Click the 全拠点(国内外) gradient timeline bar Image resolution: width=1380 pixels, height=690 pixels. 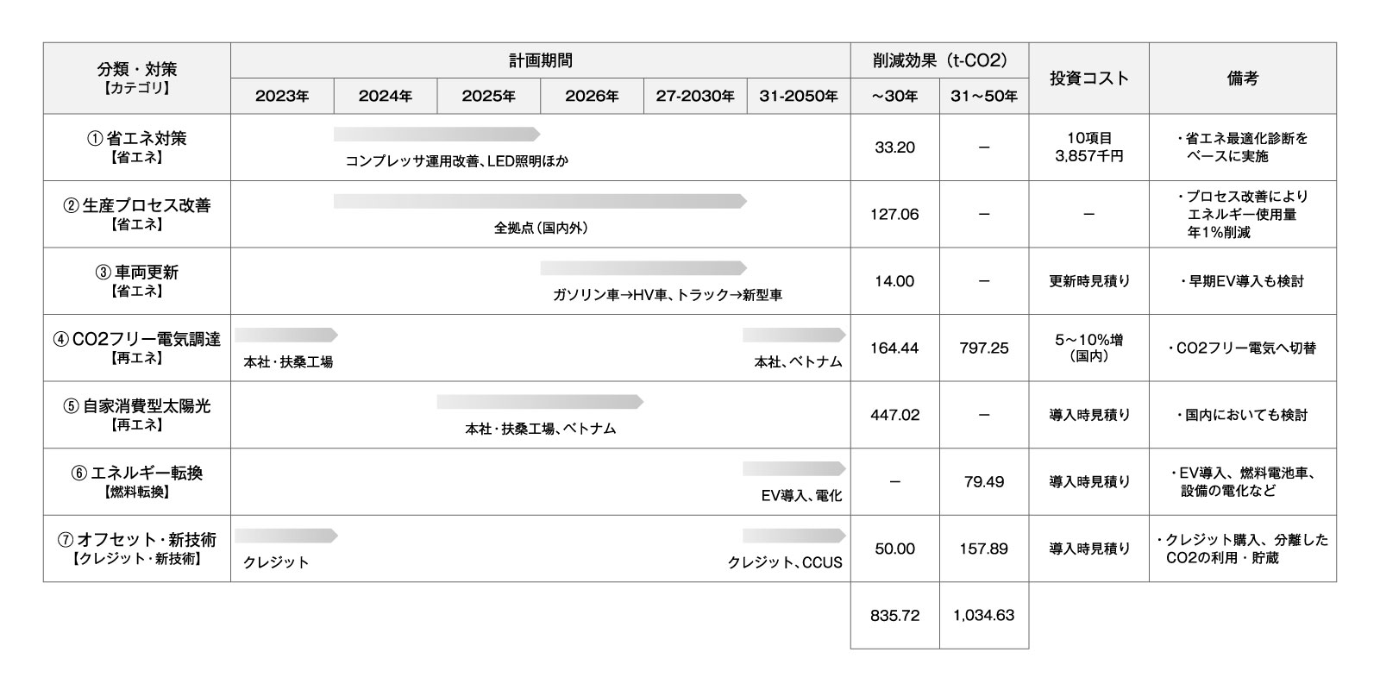point(539,201)
